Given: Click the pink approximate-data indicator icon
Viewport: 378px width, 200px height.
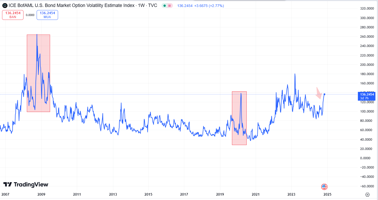Looking at the screenshot, I should point(170,5).
